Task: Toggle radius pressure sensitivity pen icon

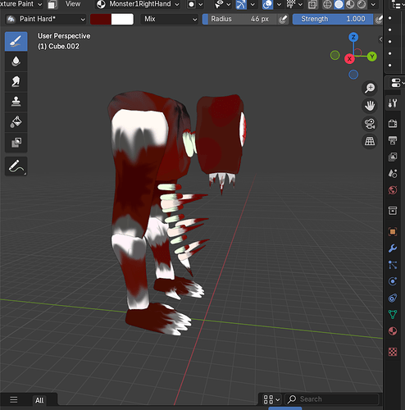Action: (283, 19)
